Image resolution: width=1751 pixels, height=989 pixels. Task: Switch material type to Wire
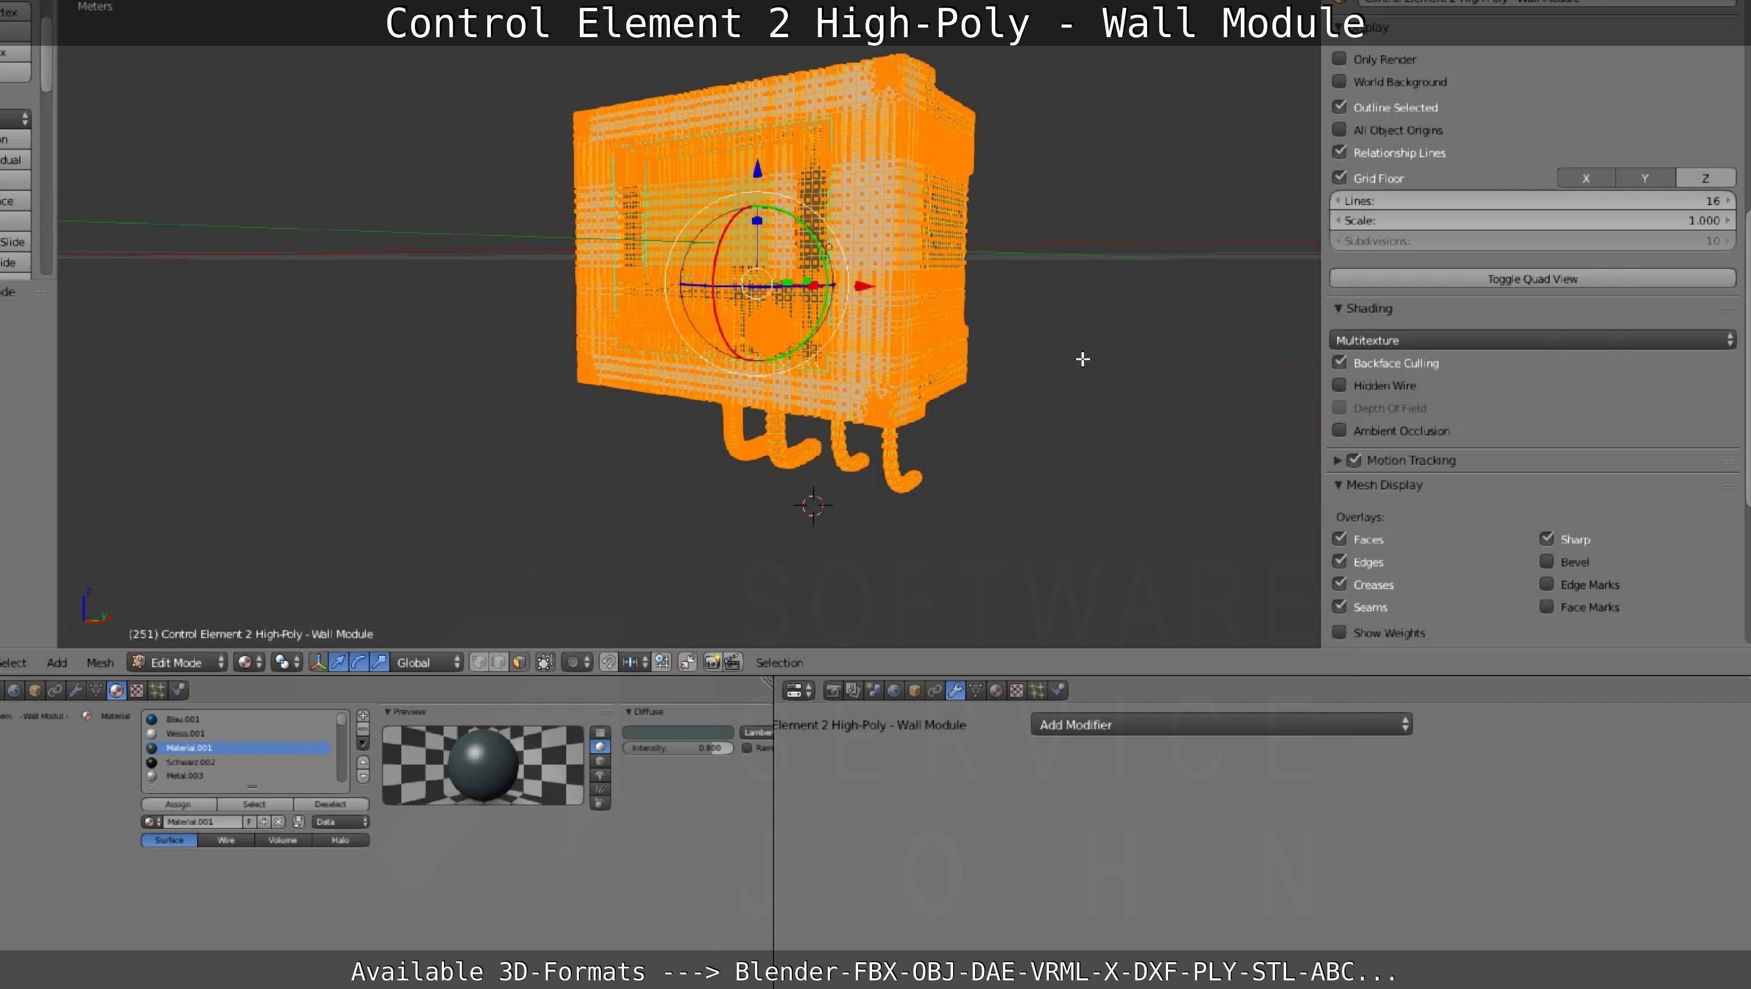click(x=227, y=840)
